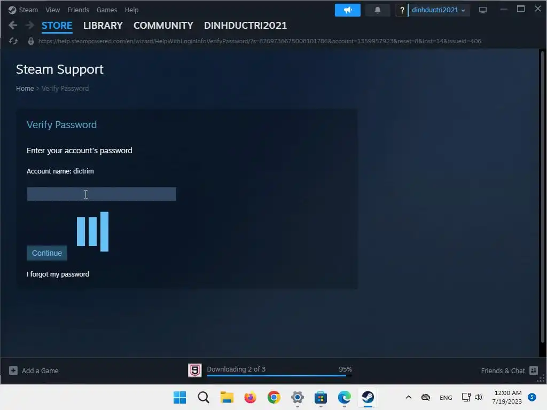Image resolution: width=547 pixels, height=410 pixels.
Task: Click the Continue button
Action: pyautogui.click(x=47, y=253)
